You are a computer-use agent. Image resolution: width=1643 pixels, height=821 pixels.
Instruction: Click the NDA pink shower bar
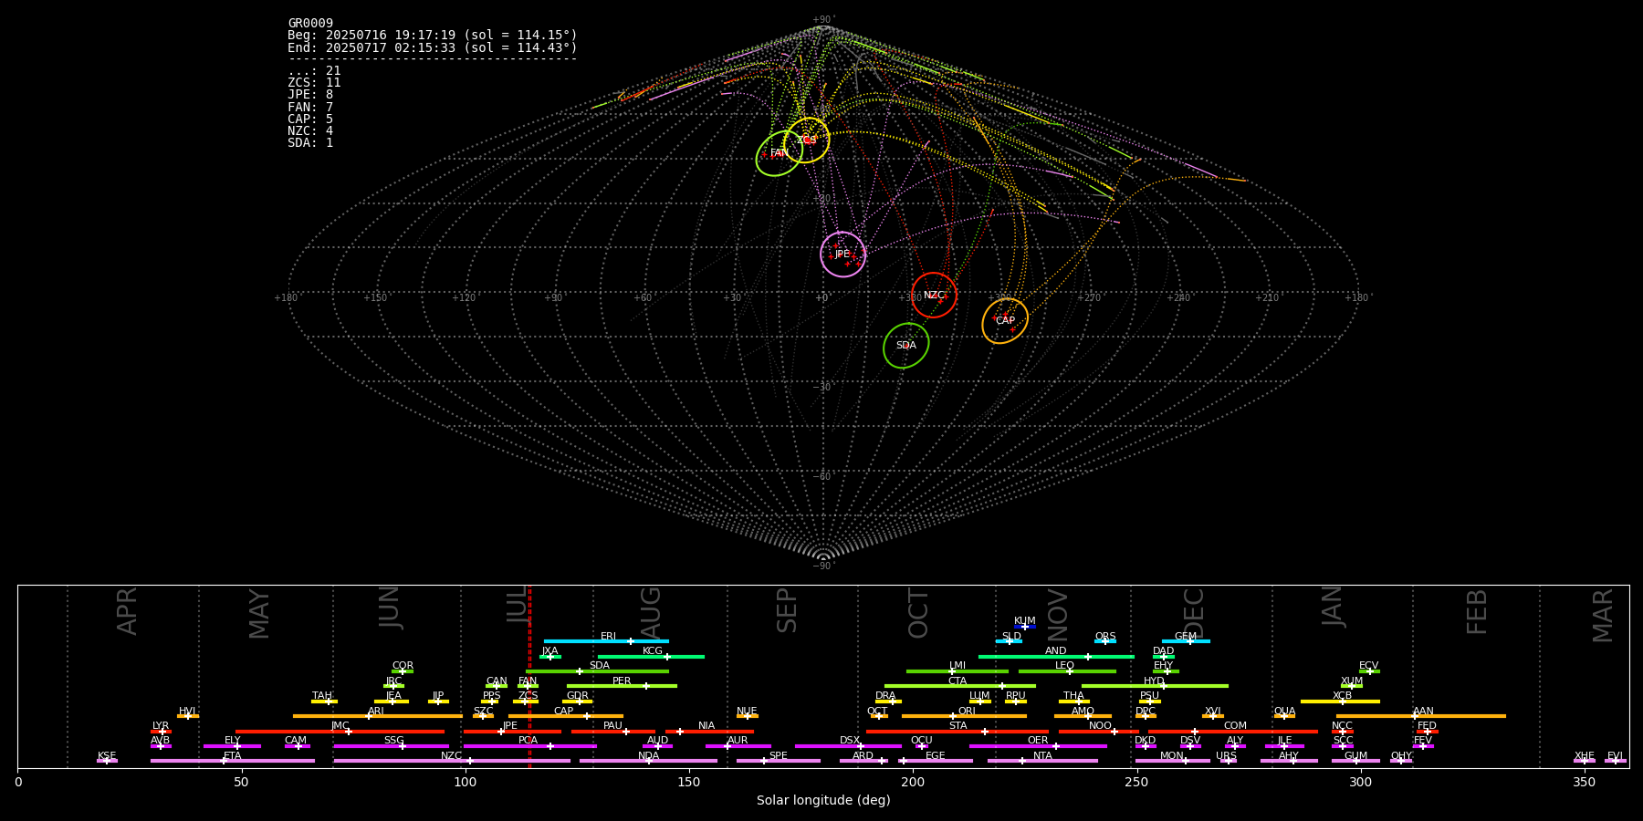coord(648,761)
